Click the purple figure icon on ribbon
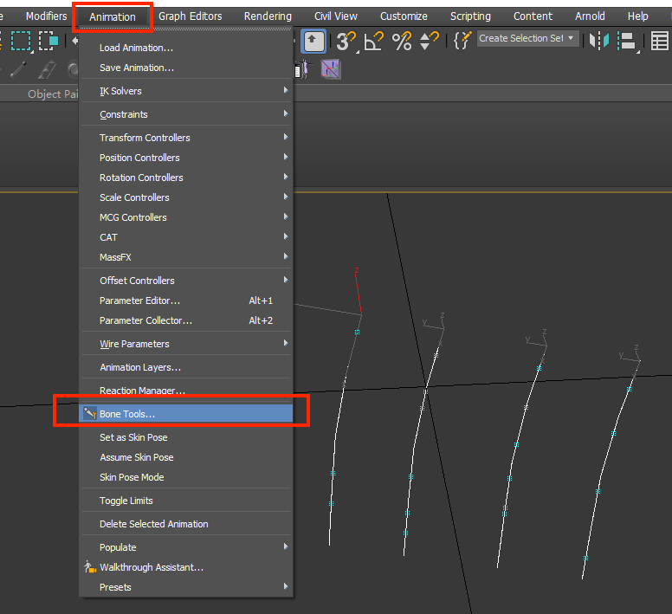The width and height of the screenshot is (672, 614). click(x=303, y=69)
